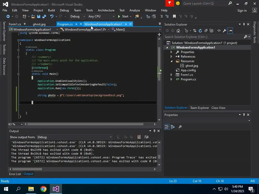The image size is (259, 194).
Task: Toggle Alphabetical sort in Properties panel
Action: point(173,127)
